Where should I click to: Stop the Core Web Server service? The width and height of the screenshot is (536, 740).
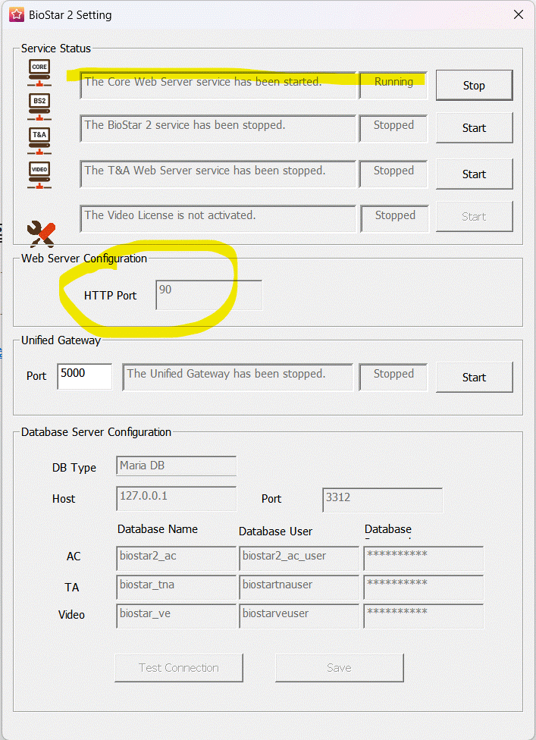pos(474,86)
